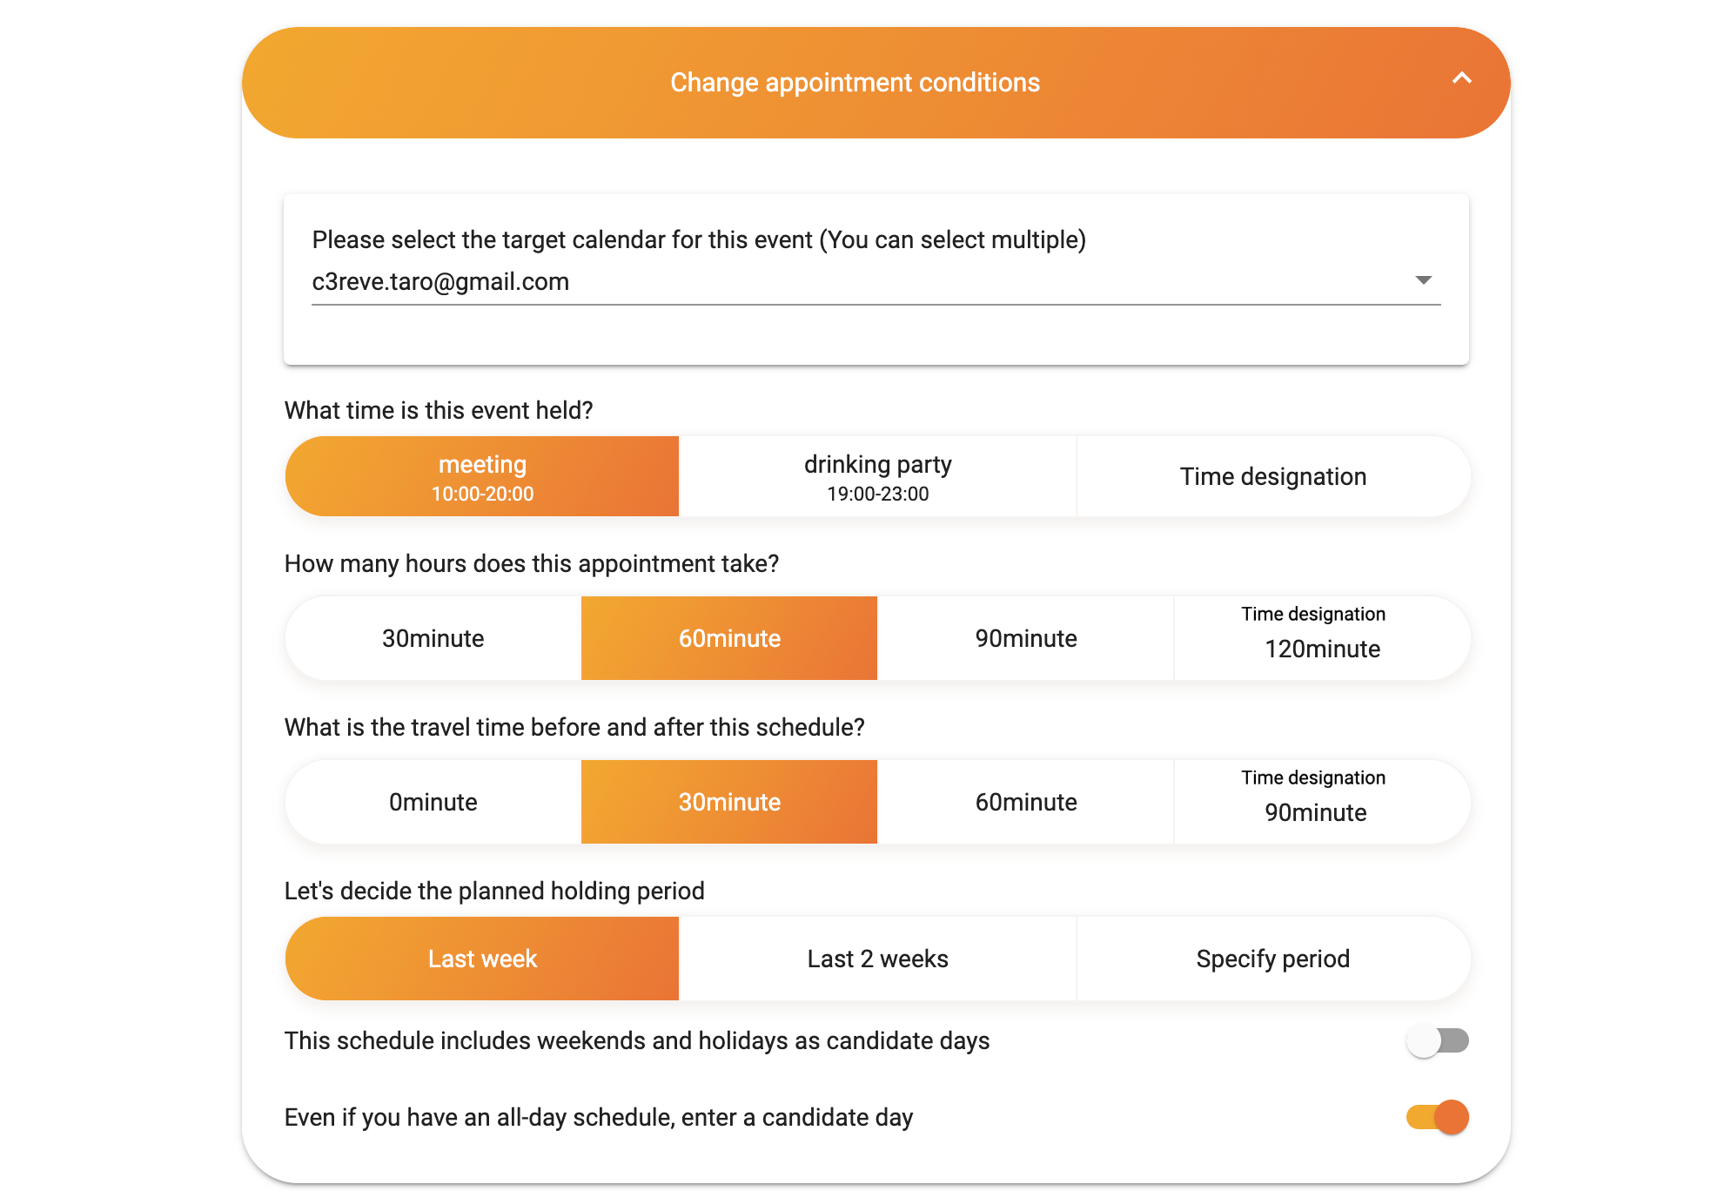Choose Time designation for event time
Screen dimensions: 1711x1191
click(1272, 477)
